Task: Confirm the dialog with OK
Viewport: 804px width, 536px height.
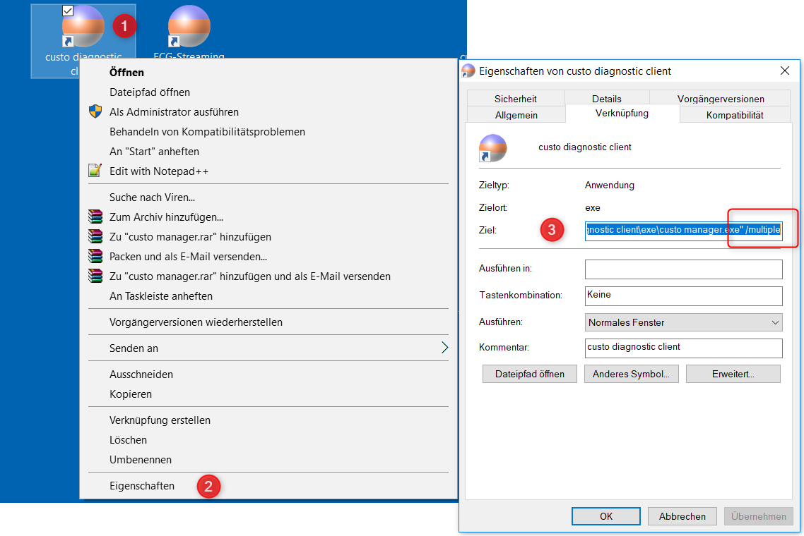Action: (606, 516)
